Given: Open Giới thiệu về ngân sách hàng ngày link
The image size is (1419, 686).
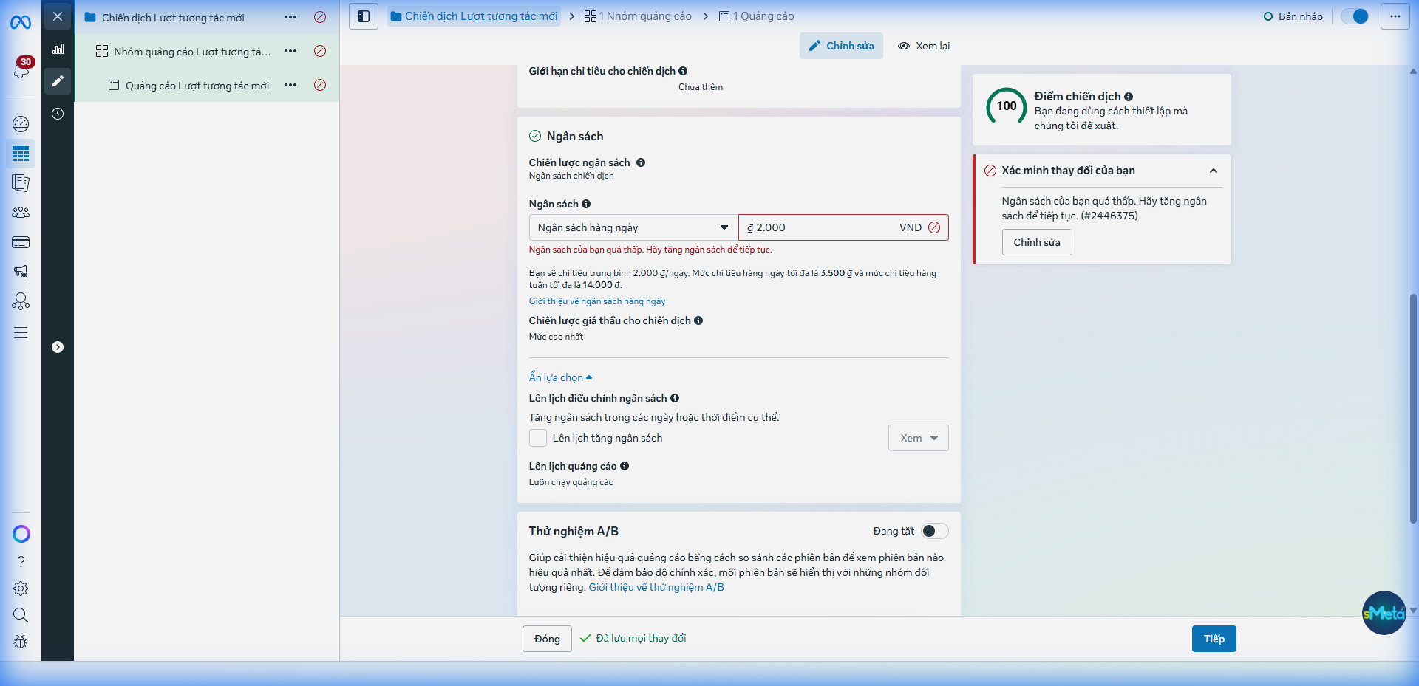Looking at the screenshot, I should click(x=596, y=301).
